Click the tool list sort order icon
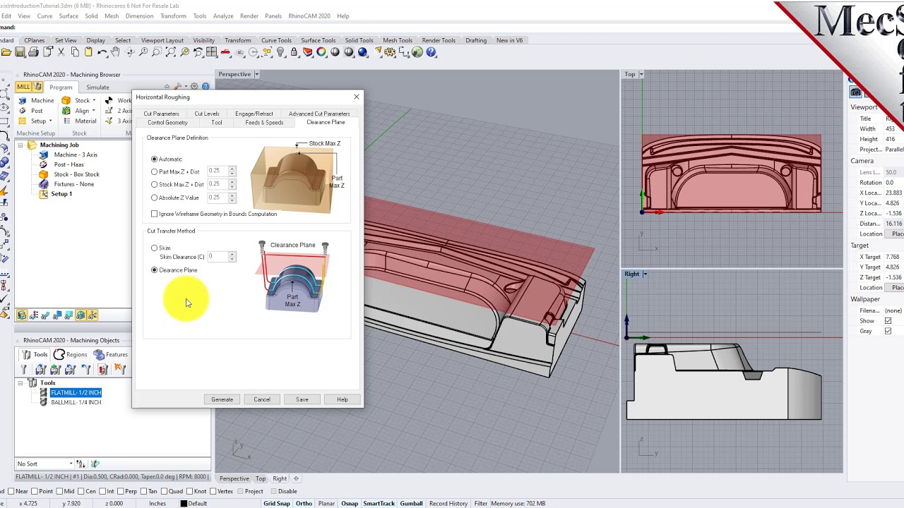The height and width of the screenshot is (508, 904). coord(81,464)
